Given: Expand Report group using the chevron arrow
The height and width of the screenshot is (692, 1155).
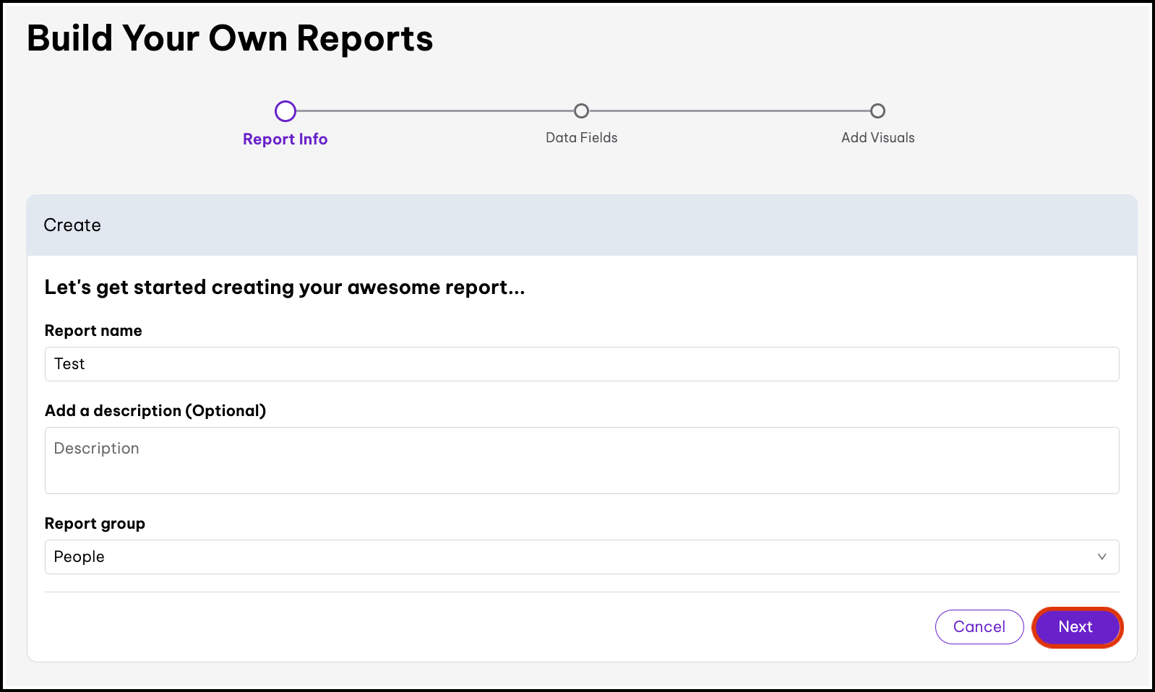Looking at the screenshot, I should click(1102, 557).
